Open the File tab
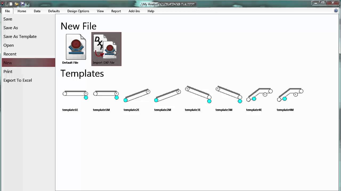 click(x=7, y=11)
